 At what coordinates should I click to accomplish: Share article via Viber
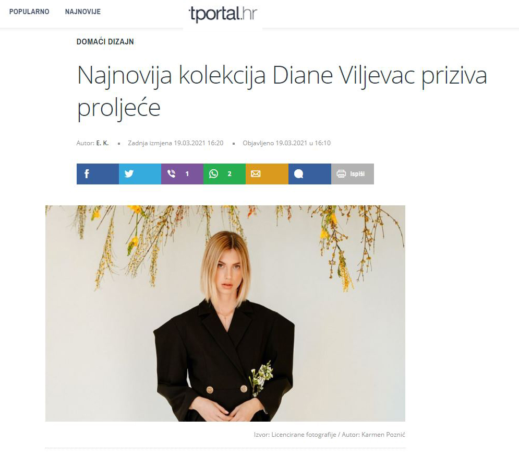[x=183, y=173]
